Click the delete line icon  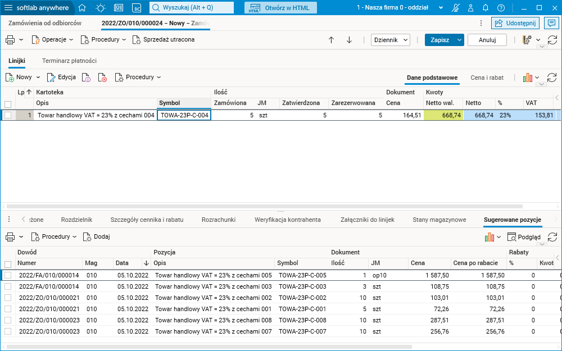coord(102,78)
